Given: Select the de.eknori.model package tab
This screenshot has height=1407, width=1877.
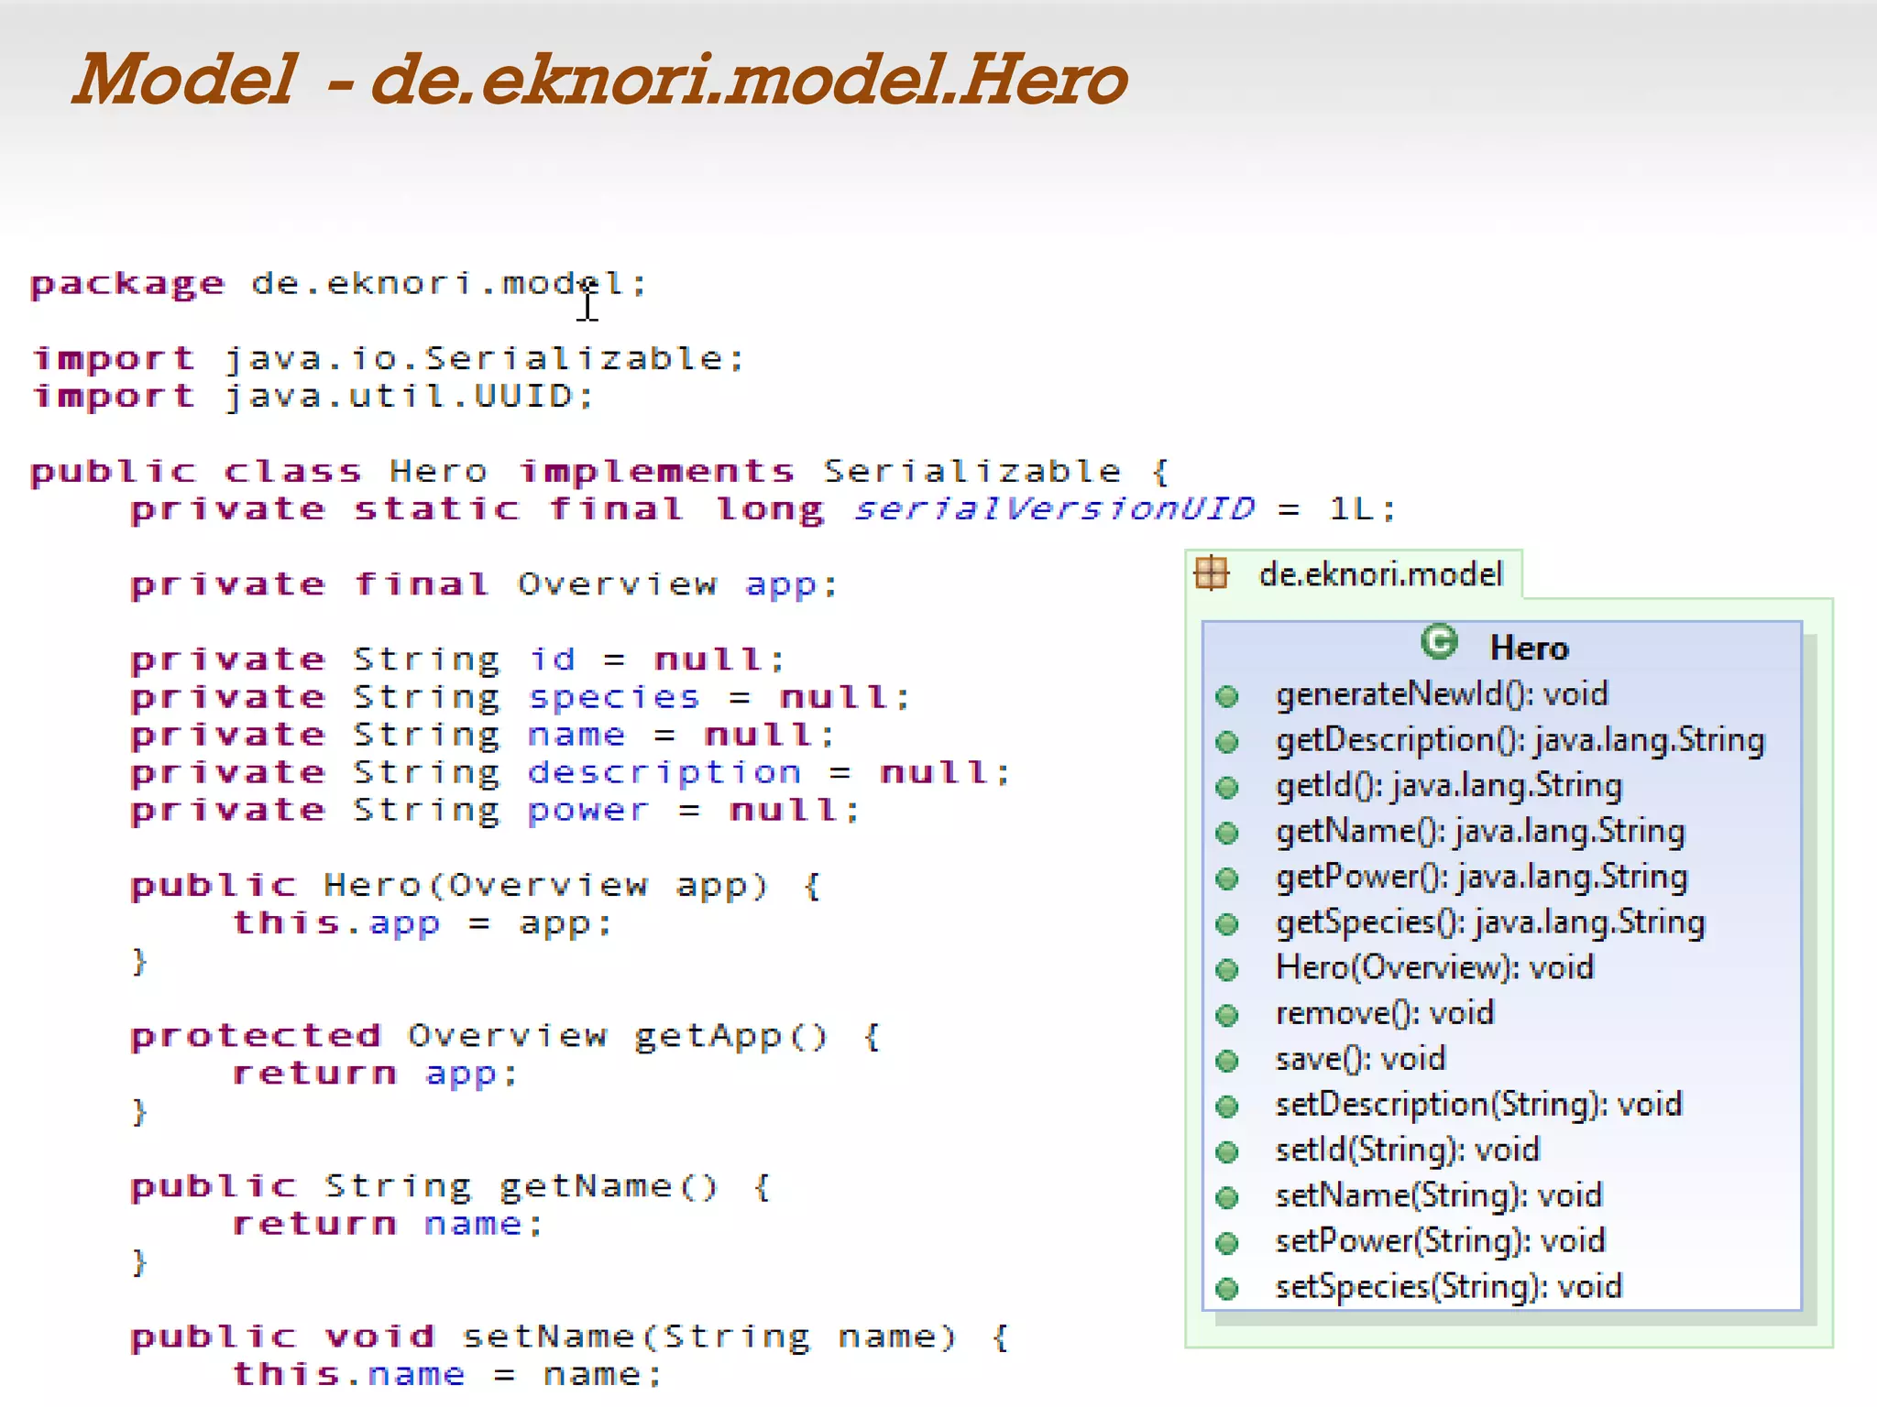Looking at the screenshot, I should 1380,574.
